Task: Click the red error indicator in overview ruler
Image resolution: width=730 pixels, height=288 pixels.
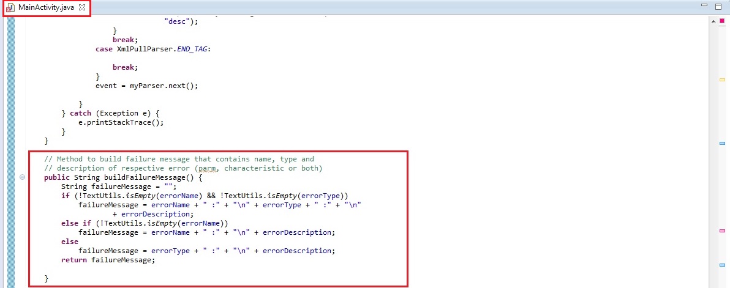Action: (722, 21)
